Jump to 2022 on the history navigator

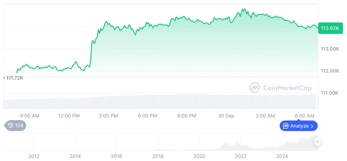[x=240, y=156]
